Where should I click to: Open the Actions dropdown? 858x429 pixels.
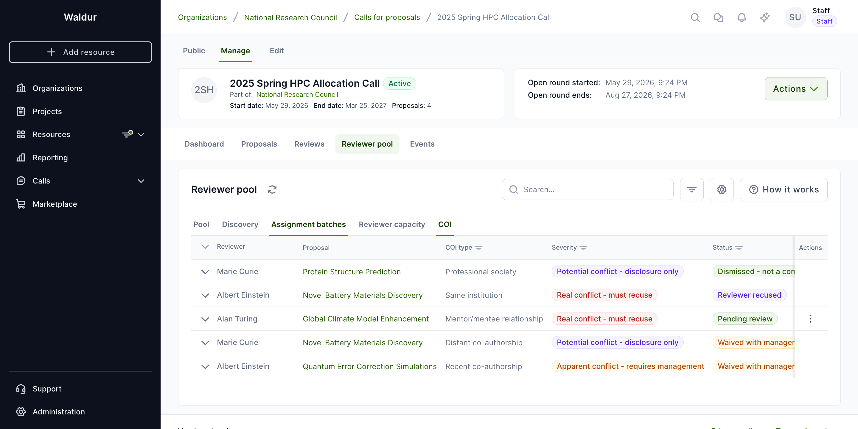[796, 89]
